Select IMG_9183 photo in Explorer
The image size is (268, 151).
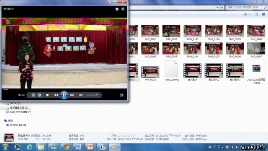coord(193,31)
